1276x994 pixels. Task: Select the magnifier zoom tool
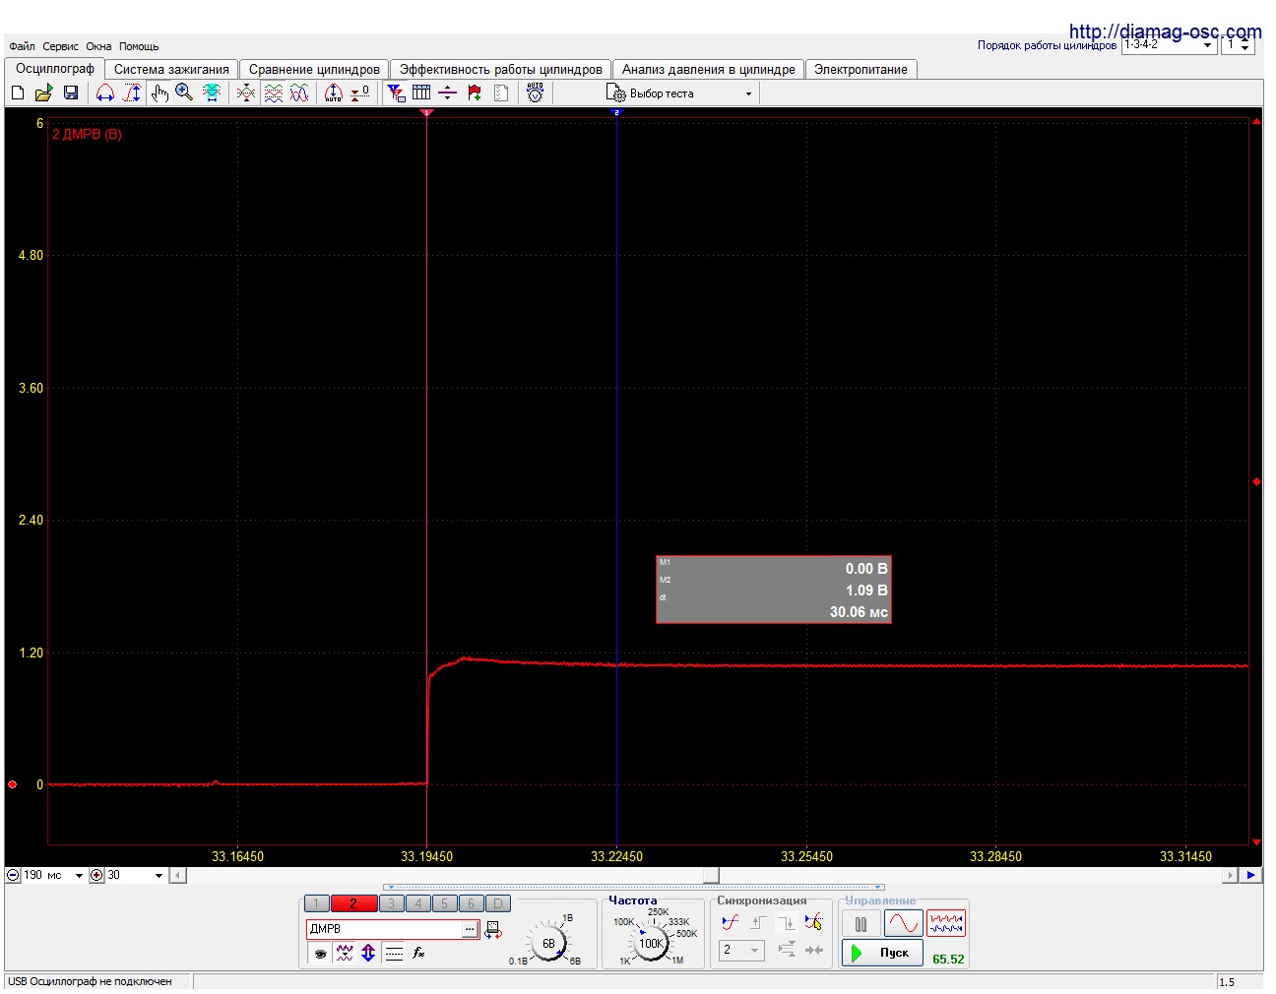pyautogui.click(x=184, y=93)
